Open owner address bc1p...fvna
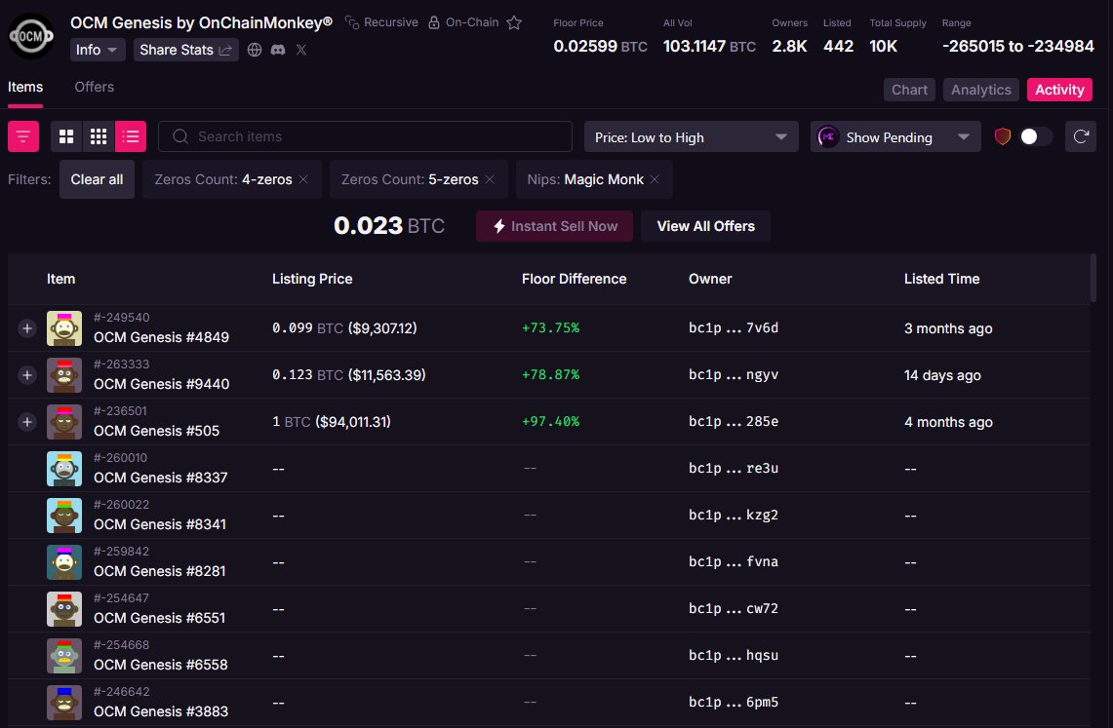The image size is (1113, 728). point(734,562)
